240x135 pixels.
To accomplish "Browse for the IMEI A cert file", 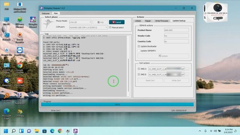I will [x=187, y=69].
